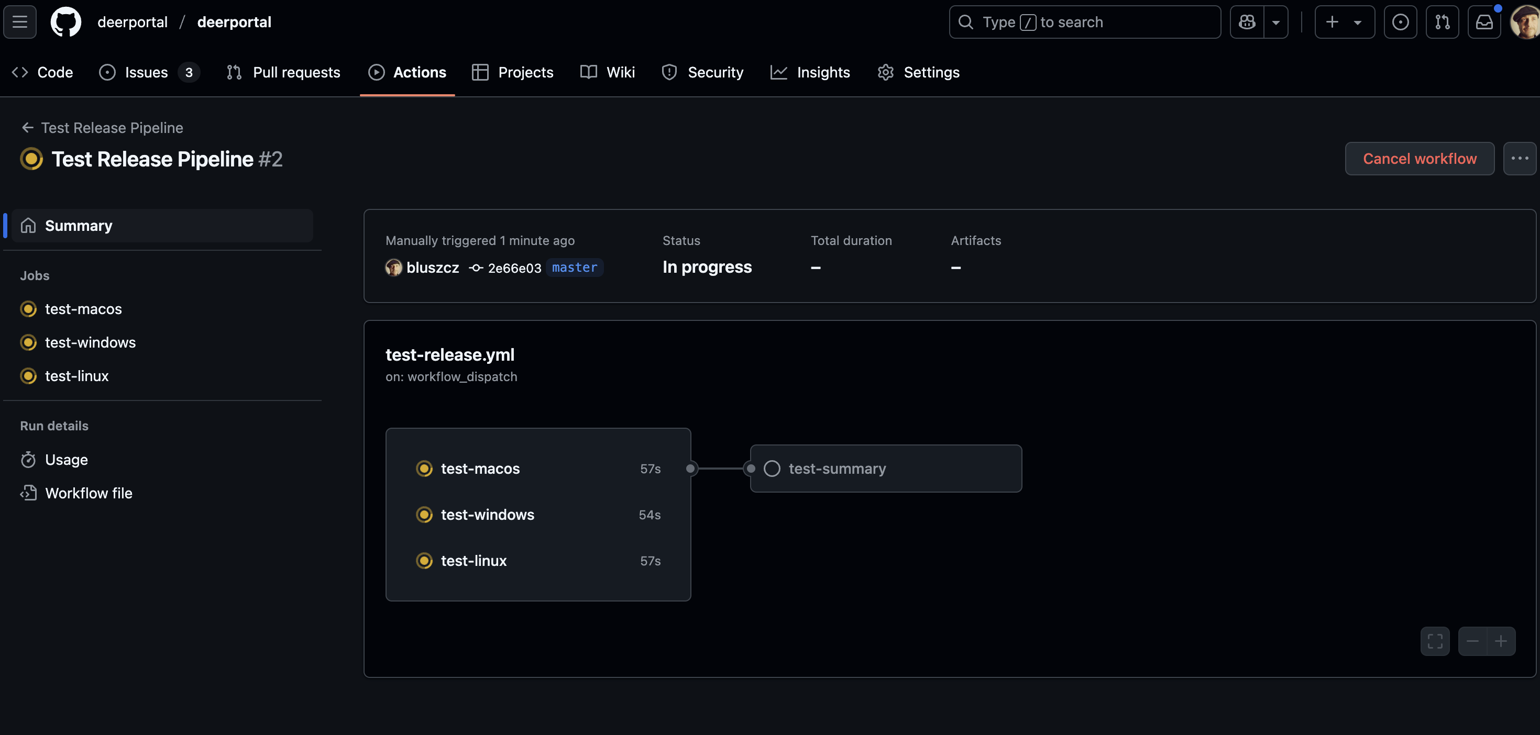
Task: Open the deerportal repository link
Action: (234, 22)
